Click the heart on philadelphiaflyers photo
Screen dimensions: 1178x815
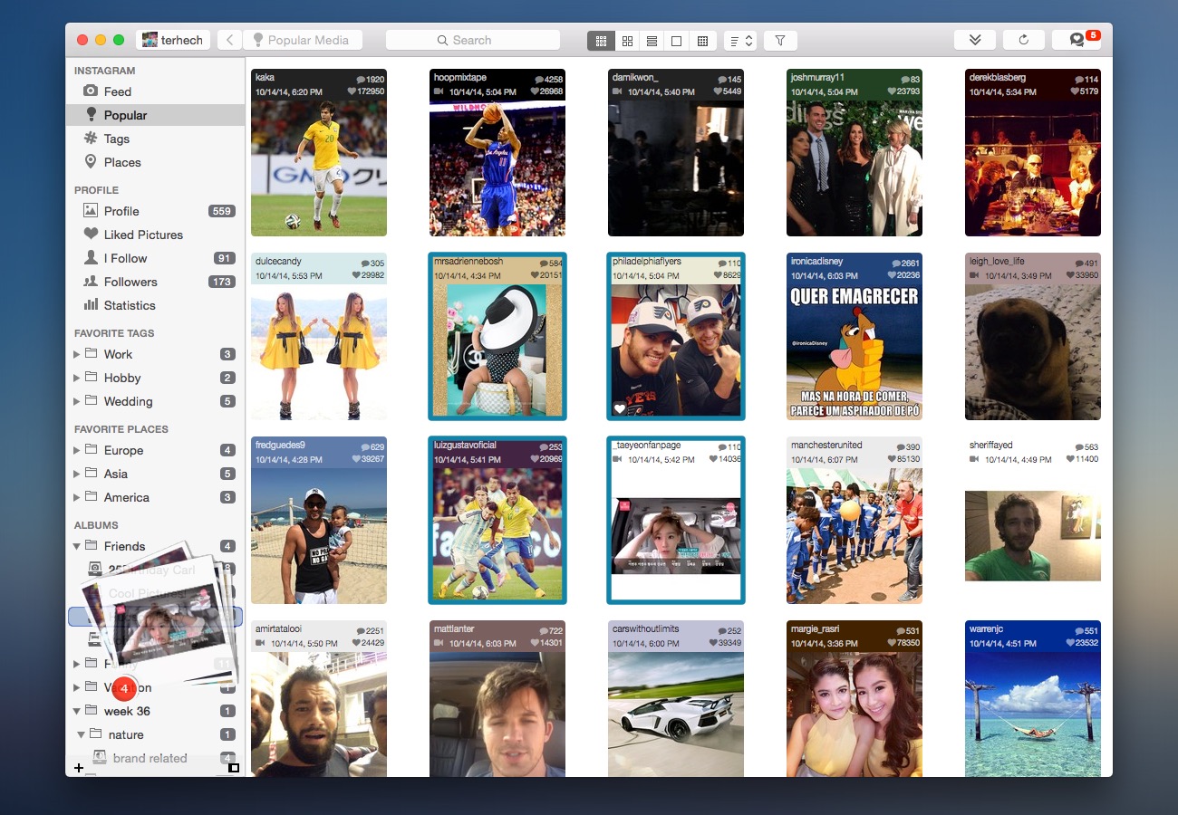(620, 409)
